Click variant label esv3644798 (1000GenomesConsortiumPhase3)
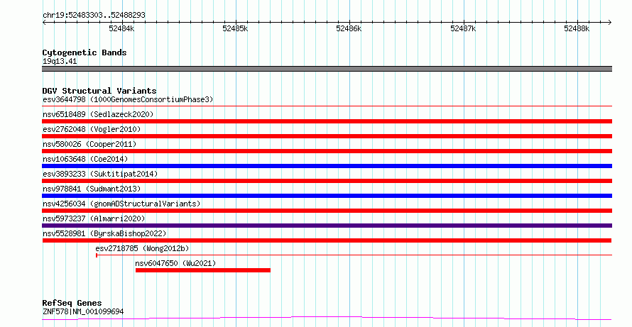The width and height of the screenshot is (632, 327). pos(128,99)
